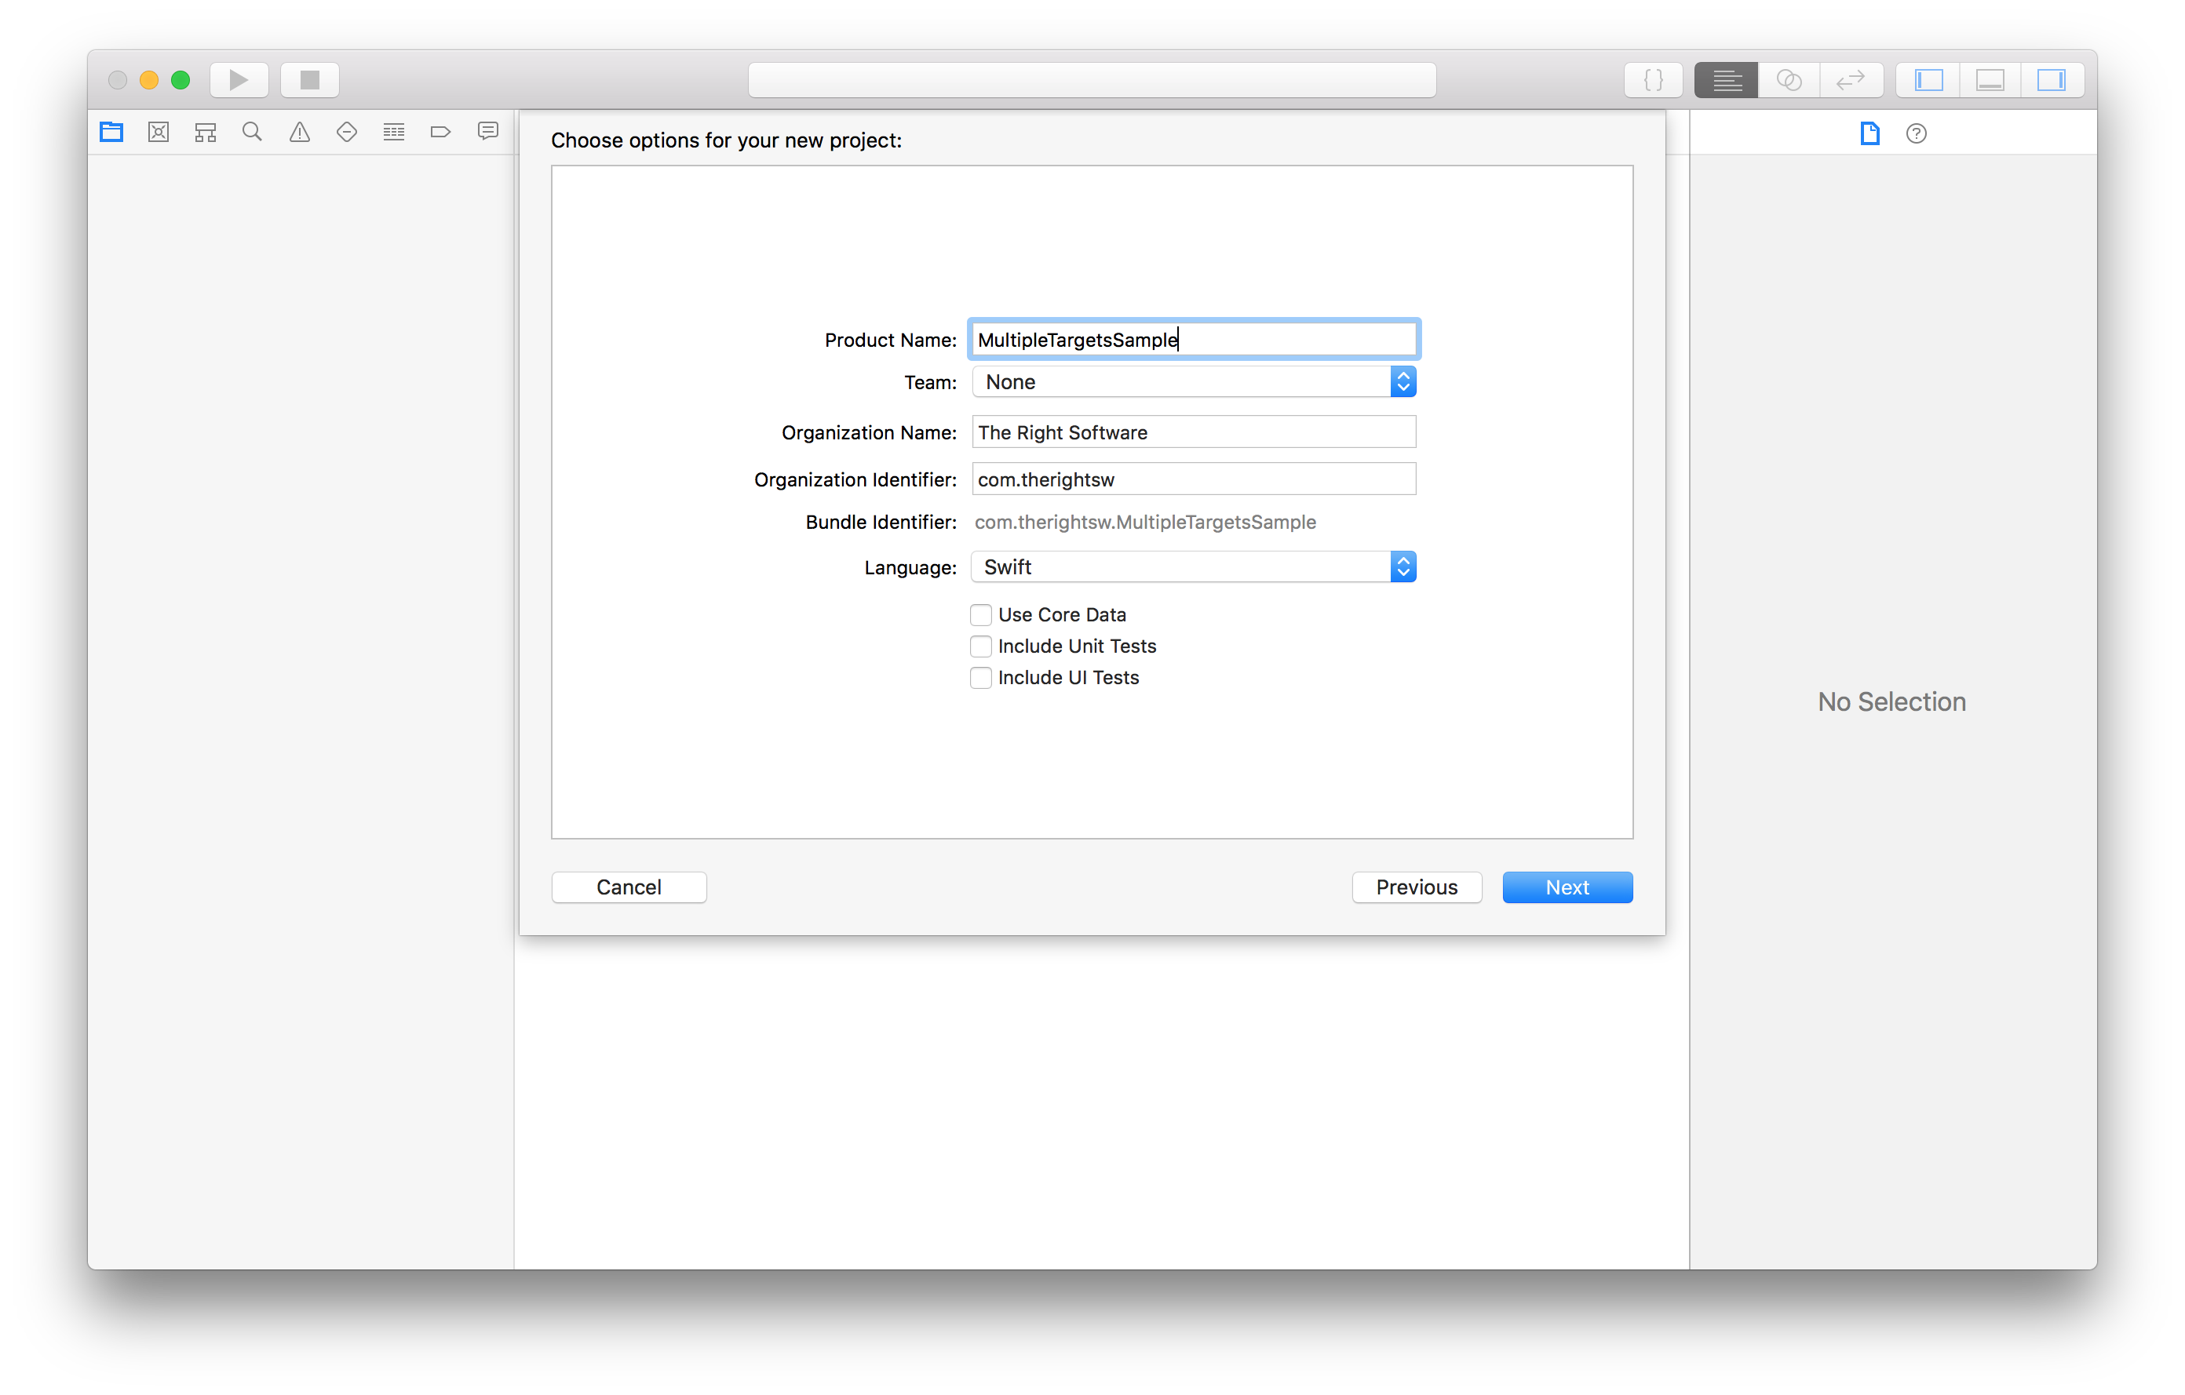The height and width of the screenshot is (1395, 2185).
Task: Click Next to continue setup
Action: 1569,887
